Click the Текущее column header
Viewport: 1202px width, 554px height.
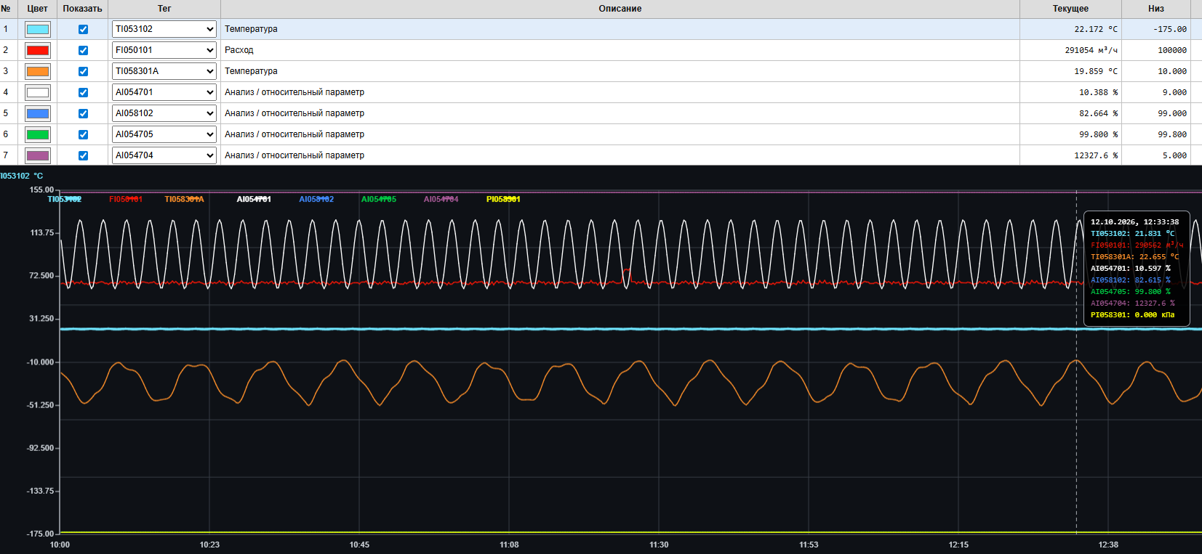click(1070, 9)
